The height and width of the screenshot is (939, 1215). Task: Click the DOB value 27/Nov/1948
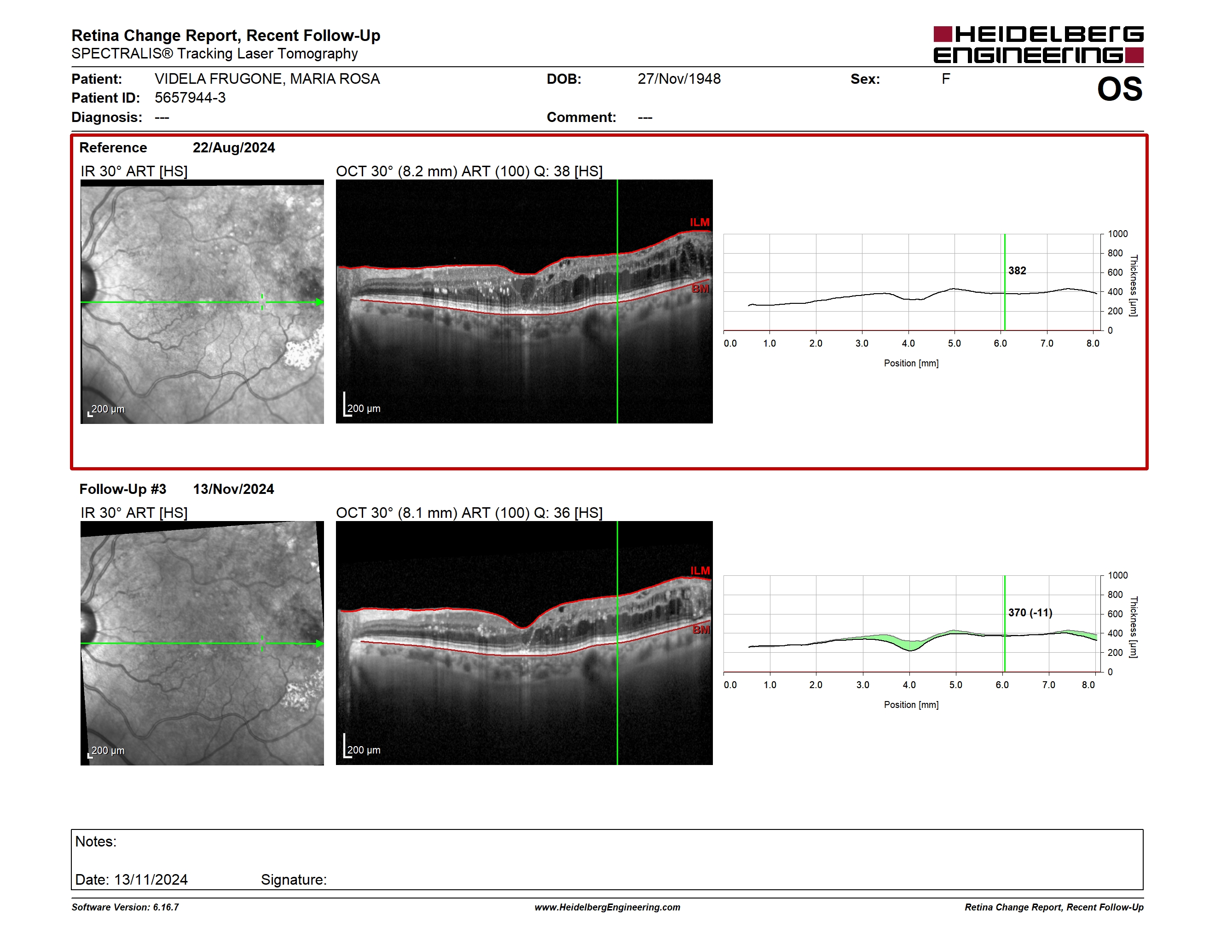(679, 79)
